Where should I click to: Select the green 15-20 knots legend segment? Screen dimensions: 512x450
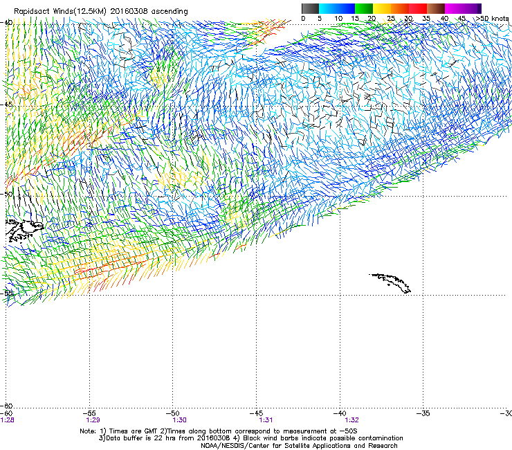(364, 8)
